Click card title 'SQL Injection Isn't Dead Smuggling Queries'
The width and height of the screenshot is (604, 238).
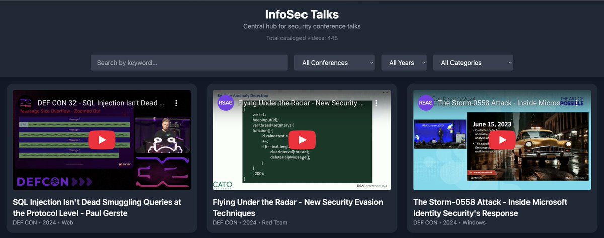pos(97,207)
